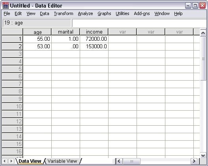Select the age column header
Screen dimensions: 208x166
(37, 32)
